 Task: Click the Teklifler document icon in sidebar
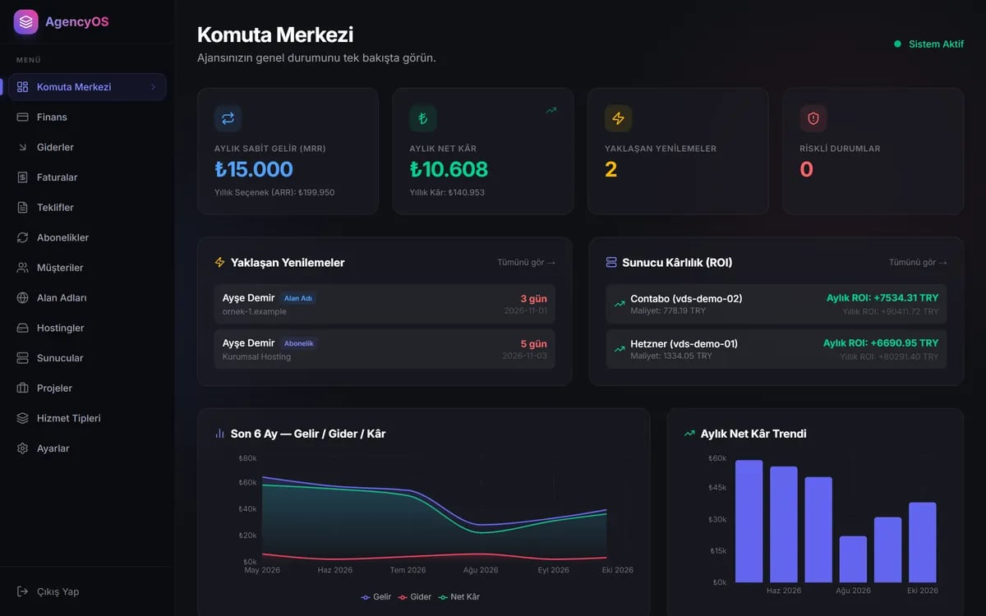(23, 208)
